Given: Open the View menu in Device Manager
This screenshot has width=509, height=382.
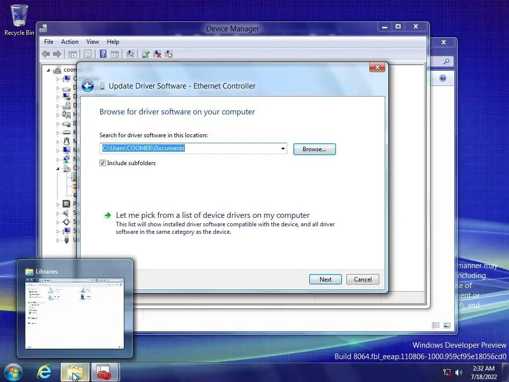Looking at the screenshot, I should tap(92, 42).
